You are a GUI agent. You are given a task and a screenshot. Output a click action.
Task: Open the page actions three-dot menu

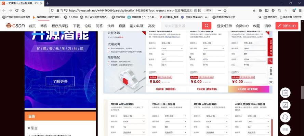coord(219,11)
